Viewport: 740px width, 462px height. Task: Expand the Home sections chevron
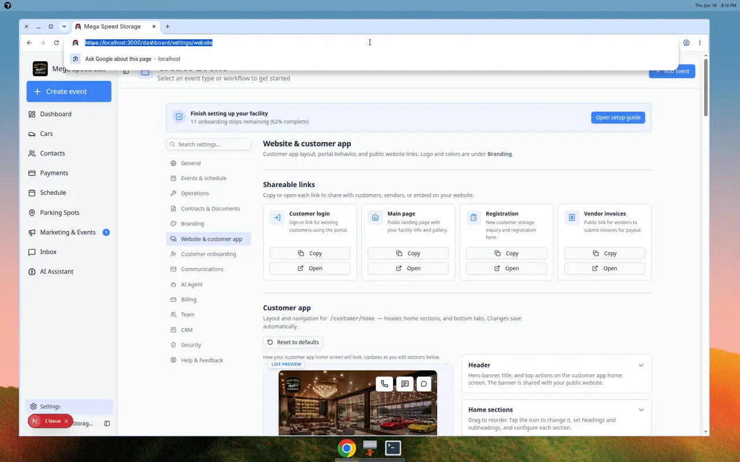(x=641, y=410)
